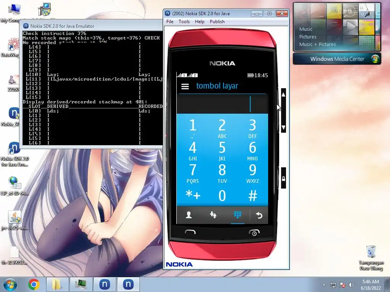Click the Windows Start button
The height and width of the screenshot is (292, 390).
(x=10, y=284)
